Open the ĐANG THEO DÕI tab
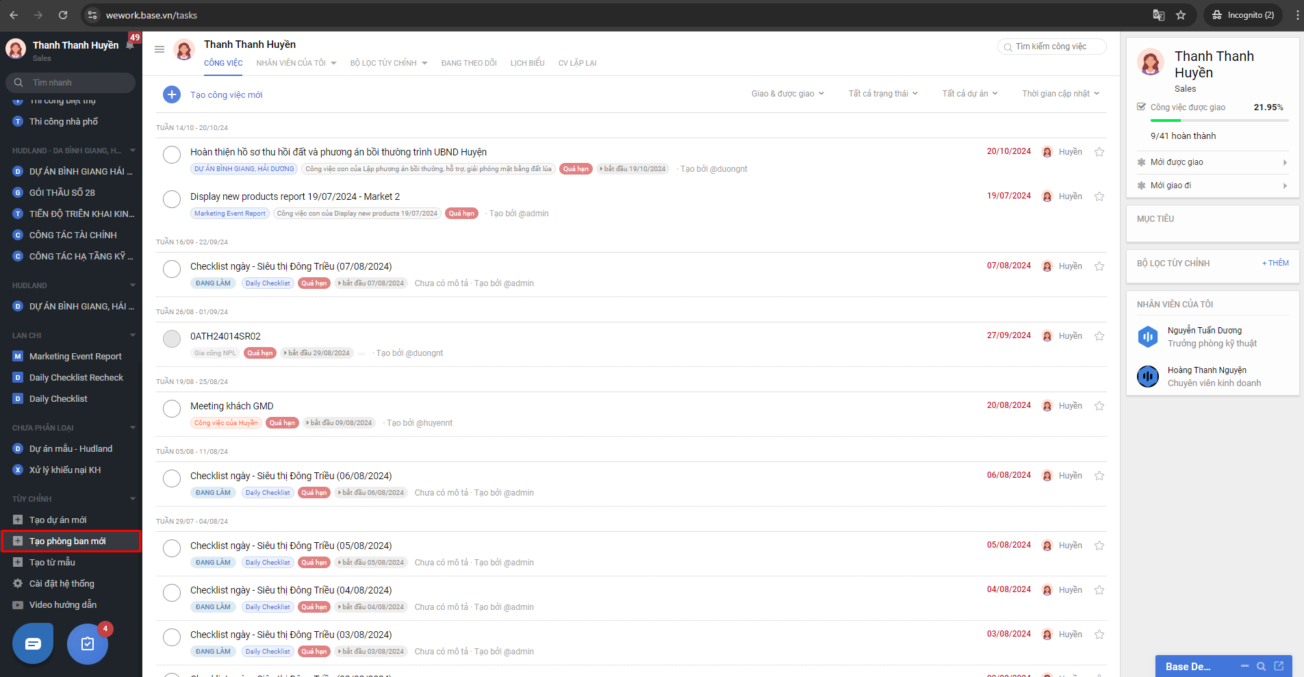The width and height of the screenshot is (1304, 677). pyautogui.click(x=469, y=63)
